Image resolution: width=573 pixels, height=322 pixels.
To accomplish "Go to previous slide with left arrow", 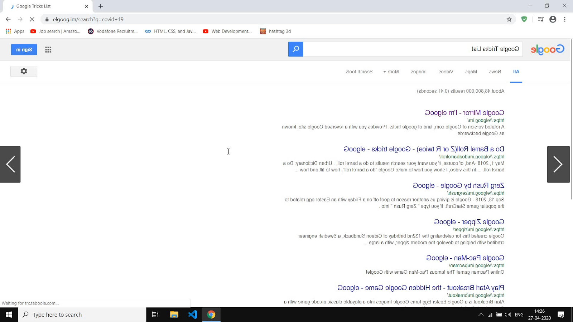I will click(10, 164).
